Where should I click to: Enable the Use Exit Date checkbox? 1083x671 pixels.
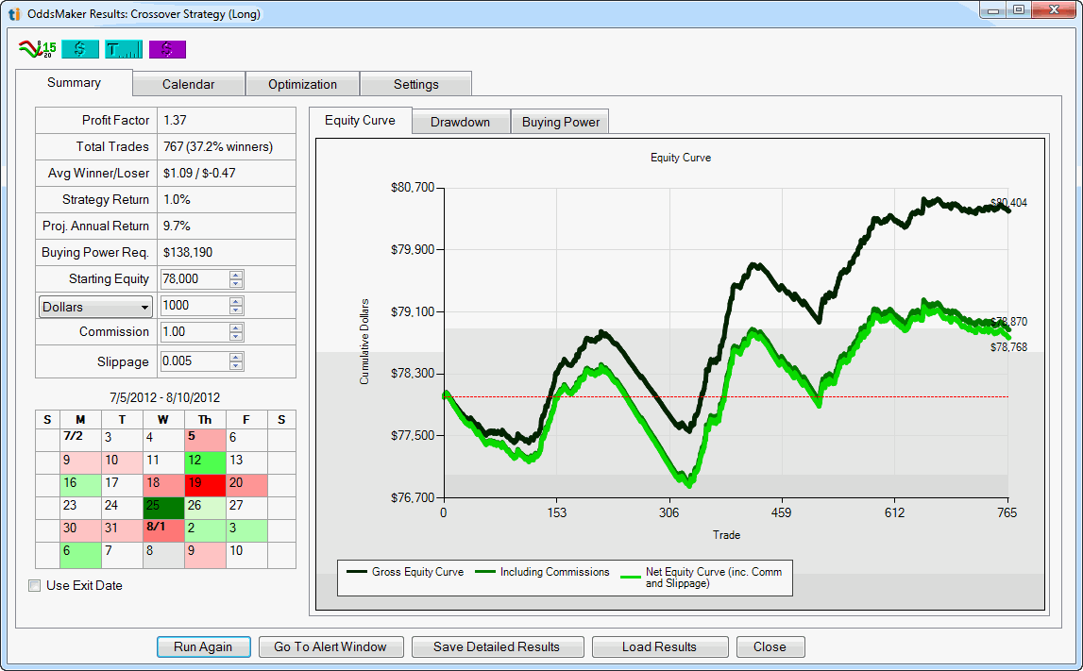pos(35,585)
